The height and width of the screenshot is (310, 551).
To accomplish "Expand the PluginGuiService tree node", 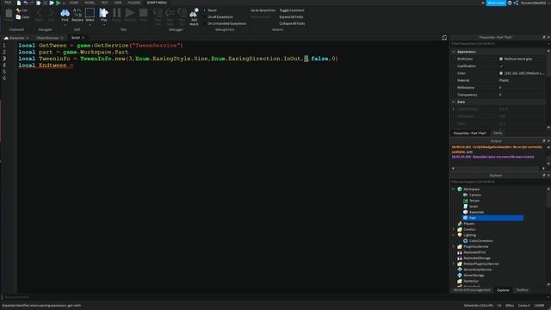I will click(454, 246).
